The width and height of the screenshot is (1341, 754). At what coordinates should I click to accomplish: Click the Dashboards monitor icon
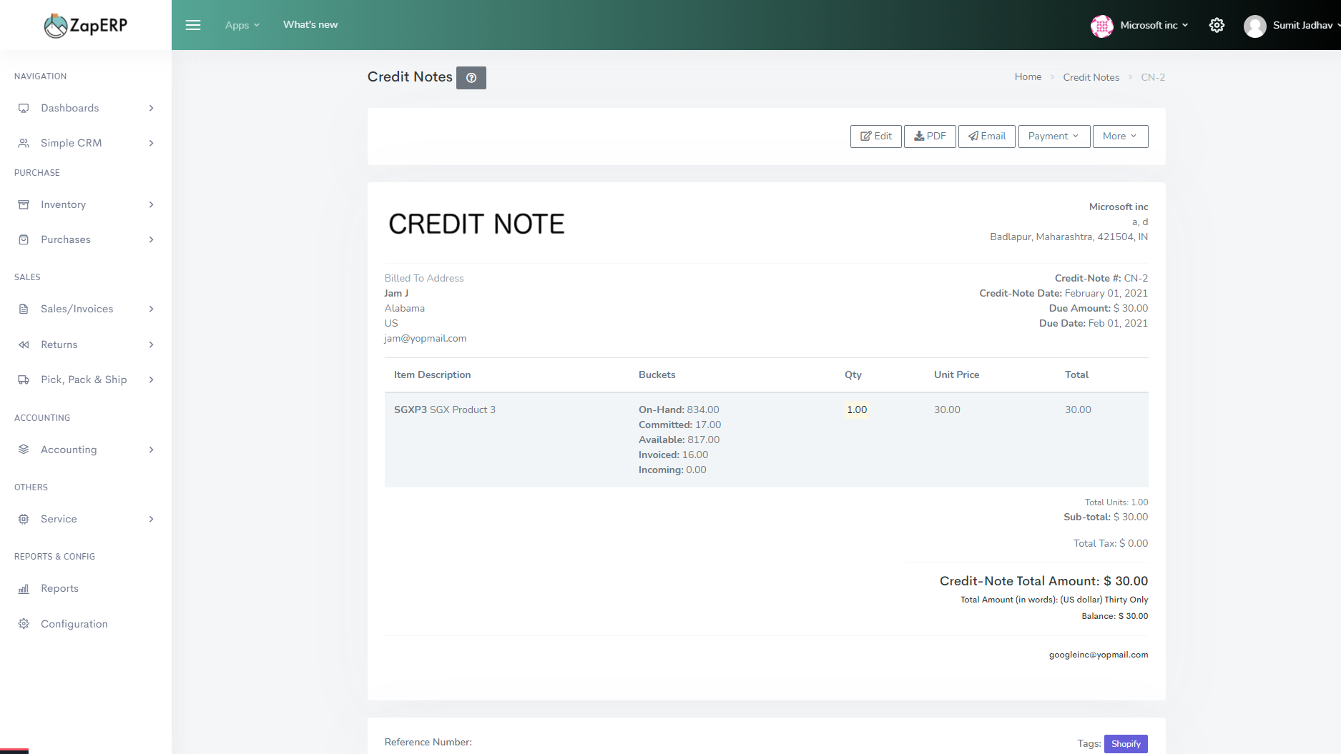click(24, 108)
